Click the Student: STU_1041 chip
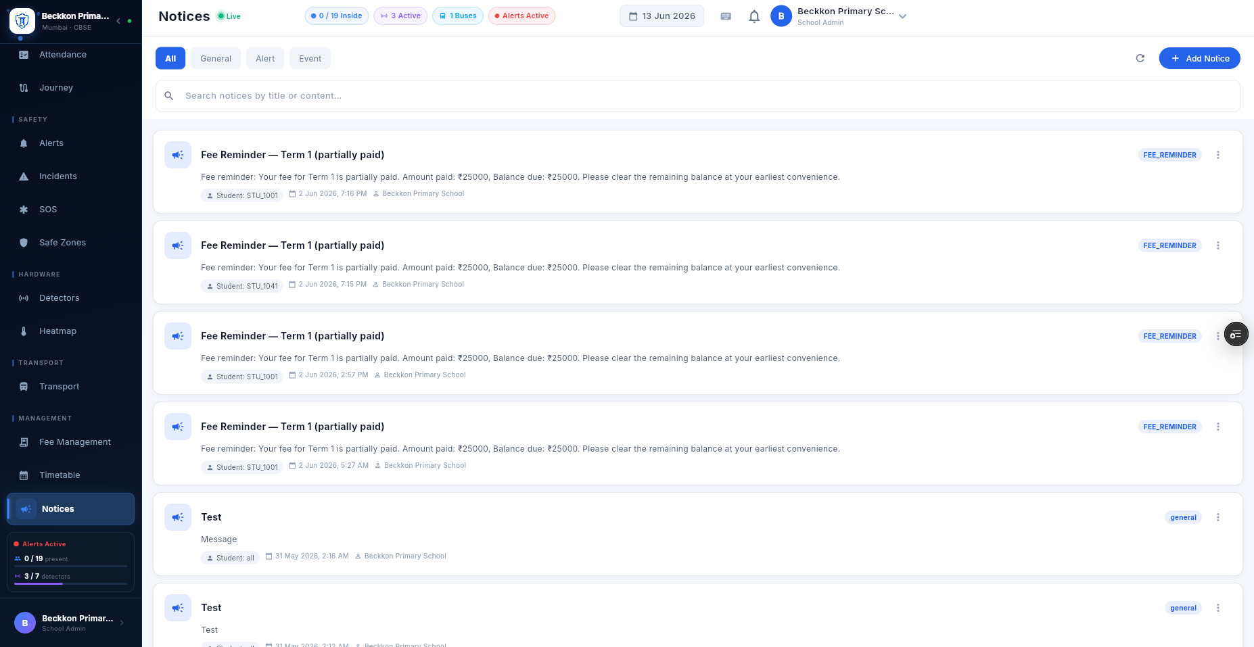Screen dimensions: 1254x647 coord(242,286)
